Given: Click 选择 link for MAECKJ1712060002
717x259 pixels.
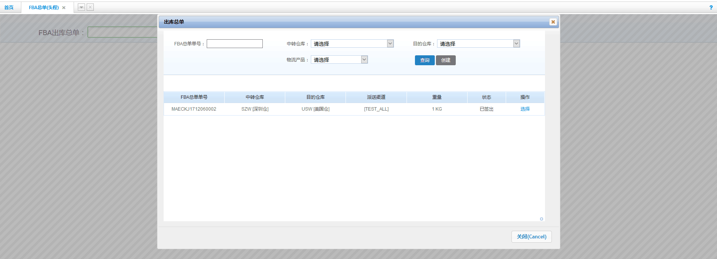Looking at the screenshot, I should (x=525, y=109).
